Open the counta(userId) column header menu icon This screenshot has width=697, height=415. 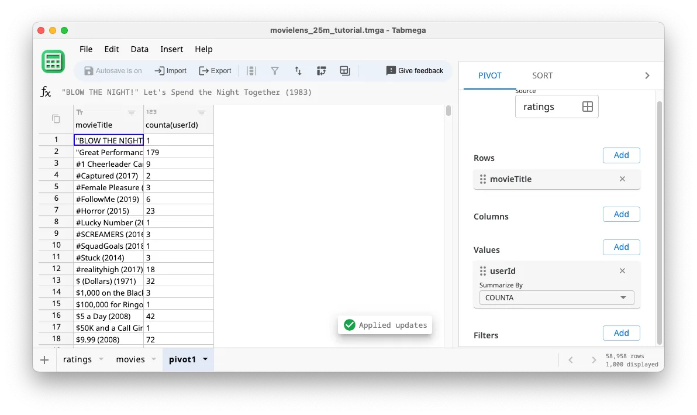point(202,112)
